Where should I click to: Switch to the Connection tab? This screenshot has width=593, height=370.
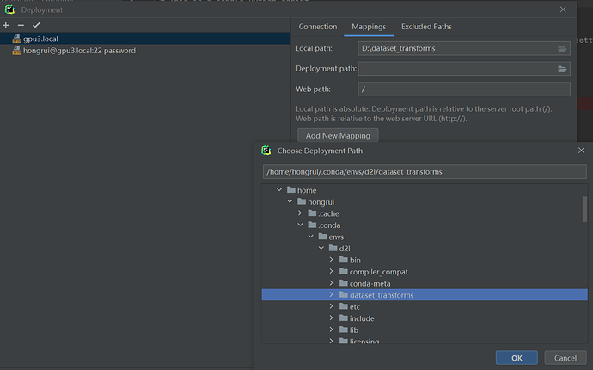(318, 27)
